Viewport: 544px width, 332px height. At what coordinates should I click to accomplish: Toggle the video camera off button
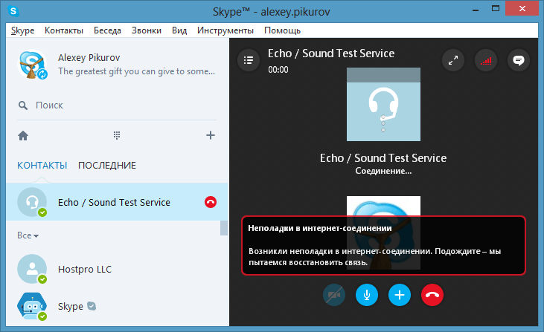(x=334, y=295)
